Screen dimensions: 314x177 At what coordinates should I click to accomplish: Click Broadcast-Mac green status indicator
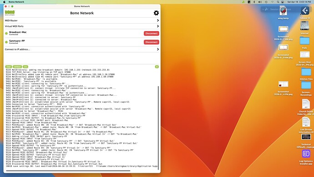6,33
